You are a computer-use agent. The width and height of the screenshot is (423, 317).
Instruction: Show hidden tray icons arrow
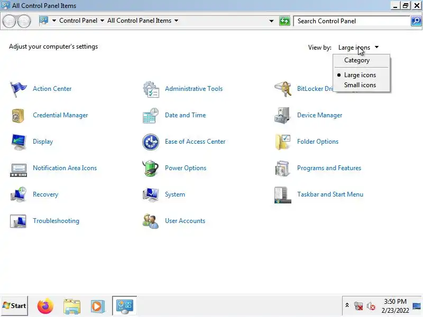pyautogui.click(x=347, y=305)
